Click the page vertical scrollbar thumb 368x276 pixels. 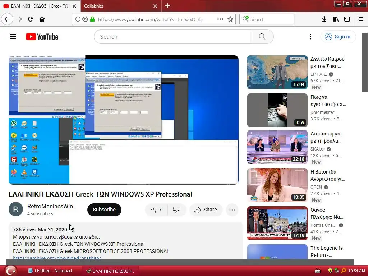point(365,62)
